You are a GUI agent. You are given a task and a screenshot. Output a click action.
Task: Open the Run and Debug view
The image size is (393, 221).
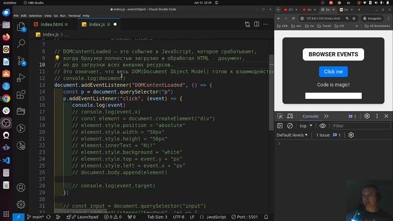(x=21, y=78)
